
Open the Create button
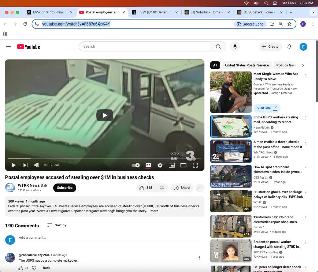(270, 47)
